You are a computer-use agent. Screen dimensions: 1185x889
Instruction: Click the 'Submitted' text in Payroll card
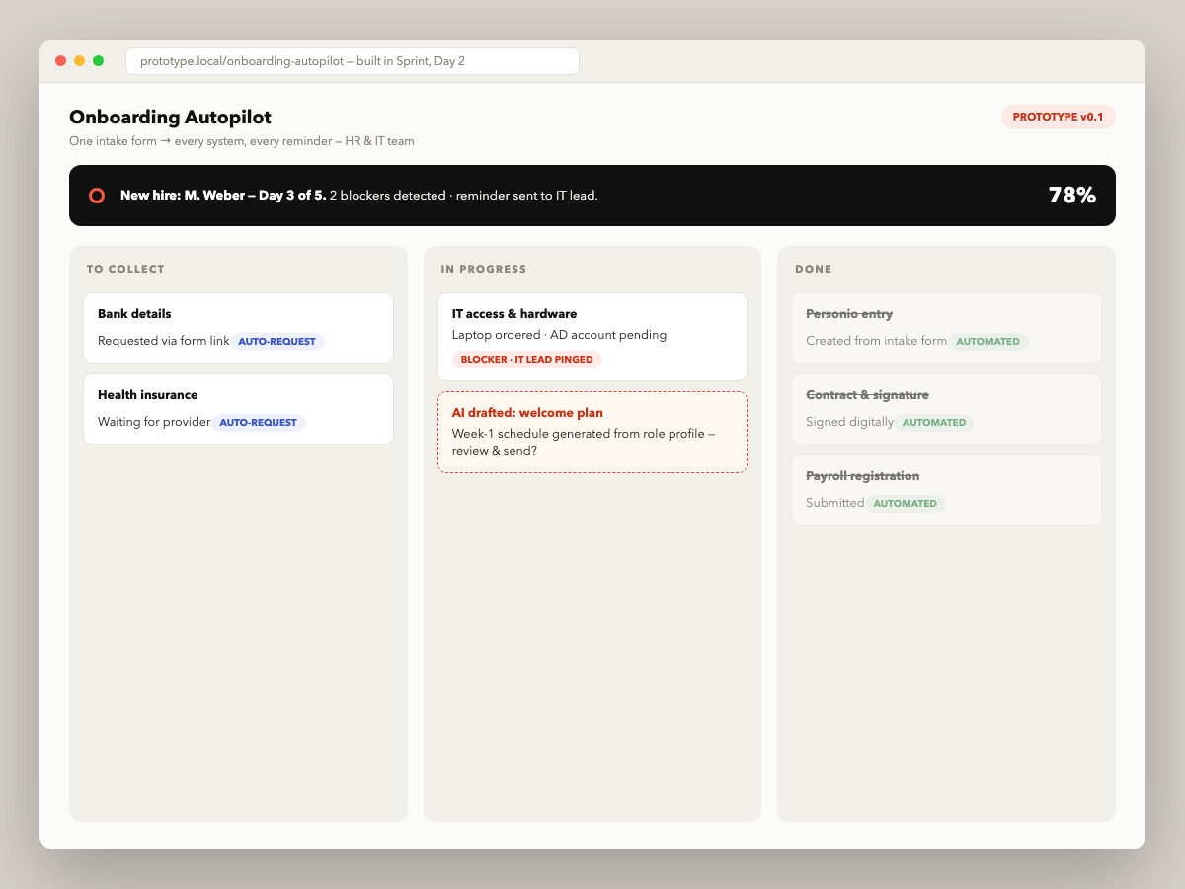click(x=835, y=503)
